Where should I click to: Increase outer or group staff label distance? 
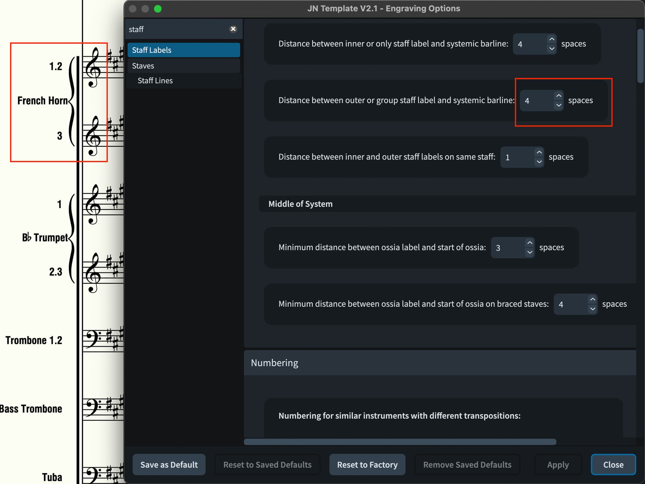coord(558,96)
